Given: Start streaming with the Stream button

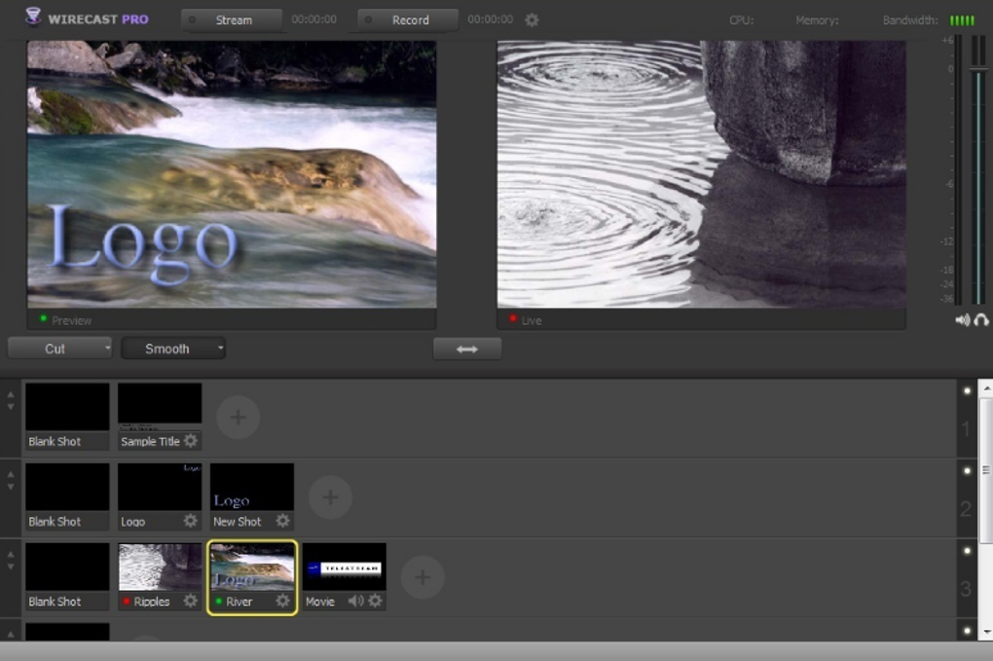Looking at the screenshot, I should 232,20.
